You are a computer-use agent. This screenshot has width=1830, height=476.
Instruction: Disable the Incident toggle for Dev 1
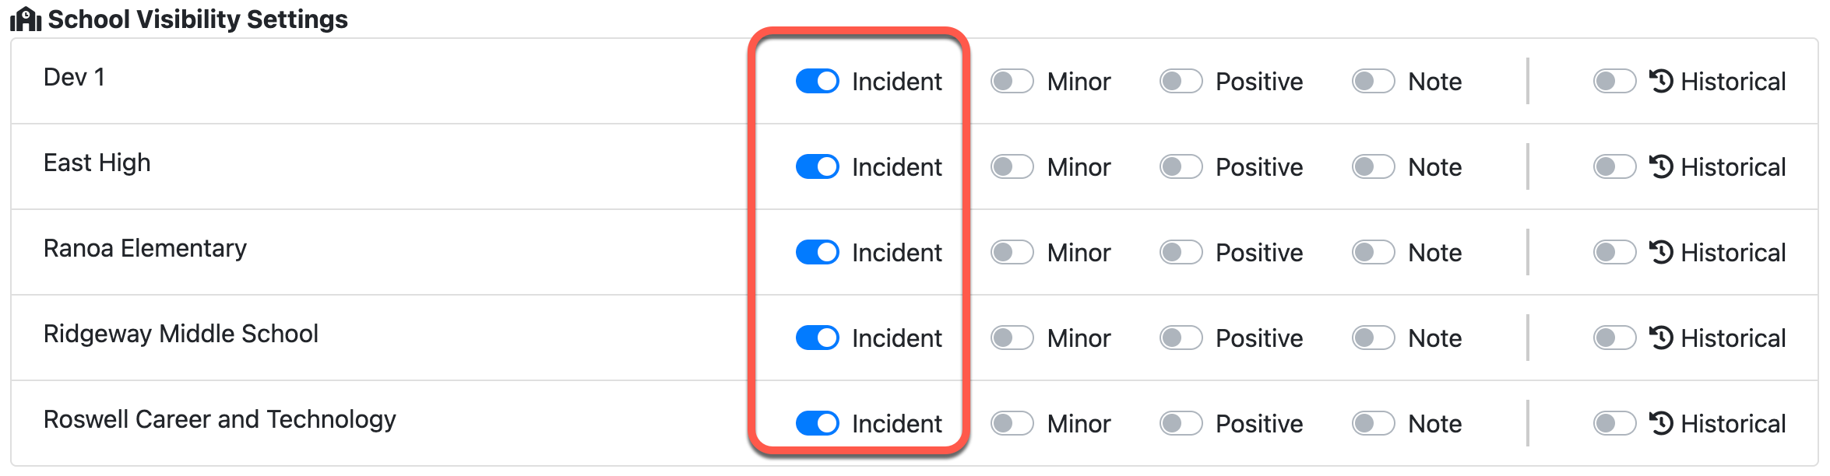817,81
